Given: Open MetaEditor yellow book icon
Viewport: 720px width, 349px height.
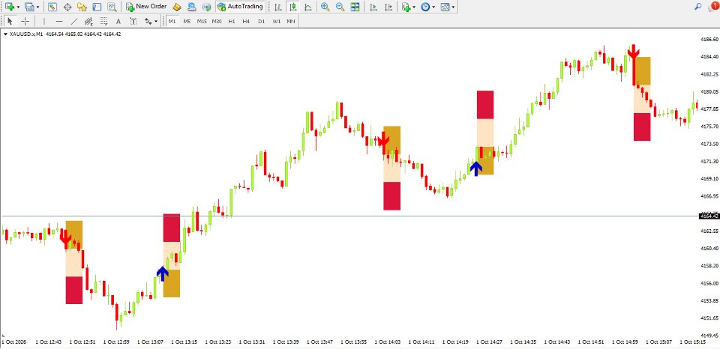Looking at the screenshot, I should click(x=177, y=7).
